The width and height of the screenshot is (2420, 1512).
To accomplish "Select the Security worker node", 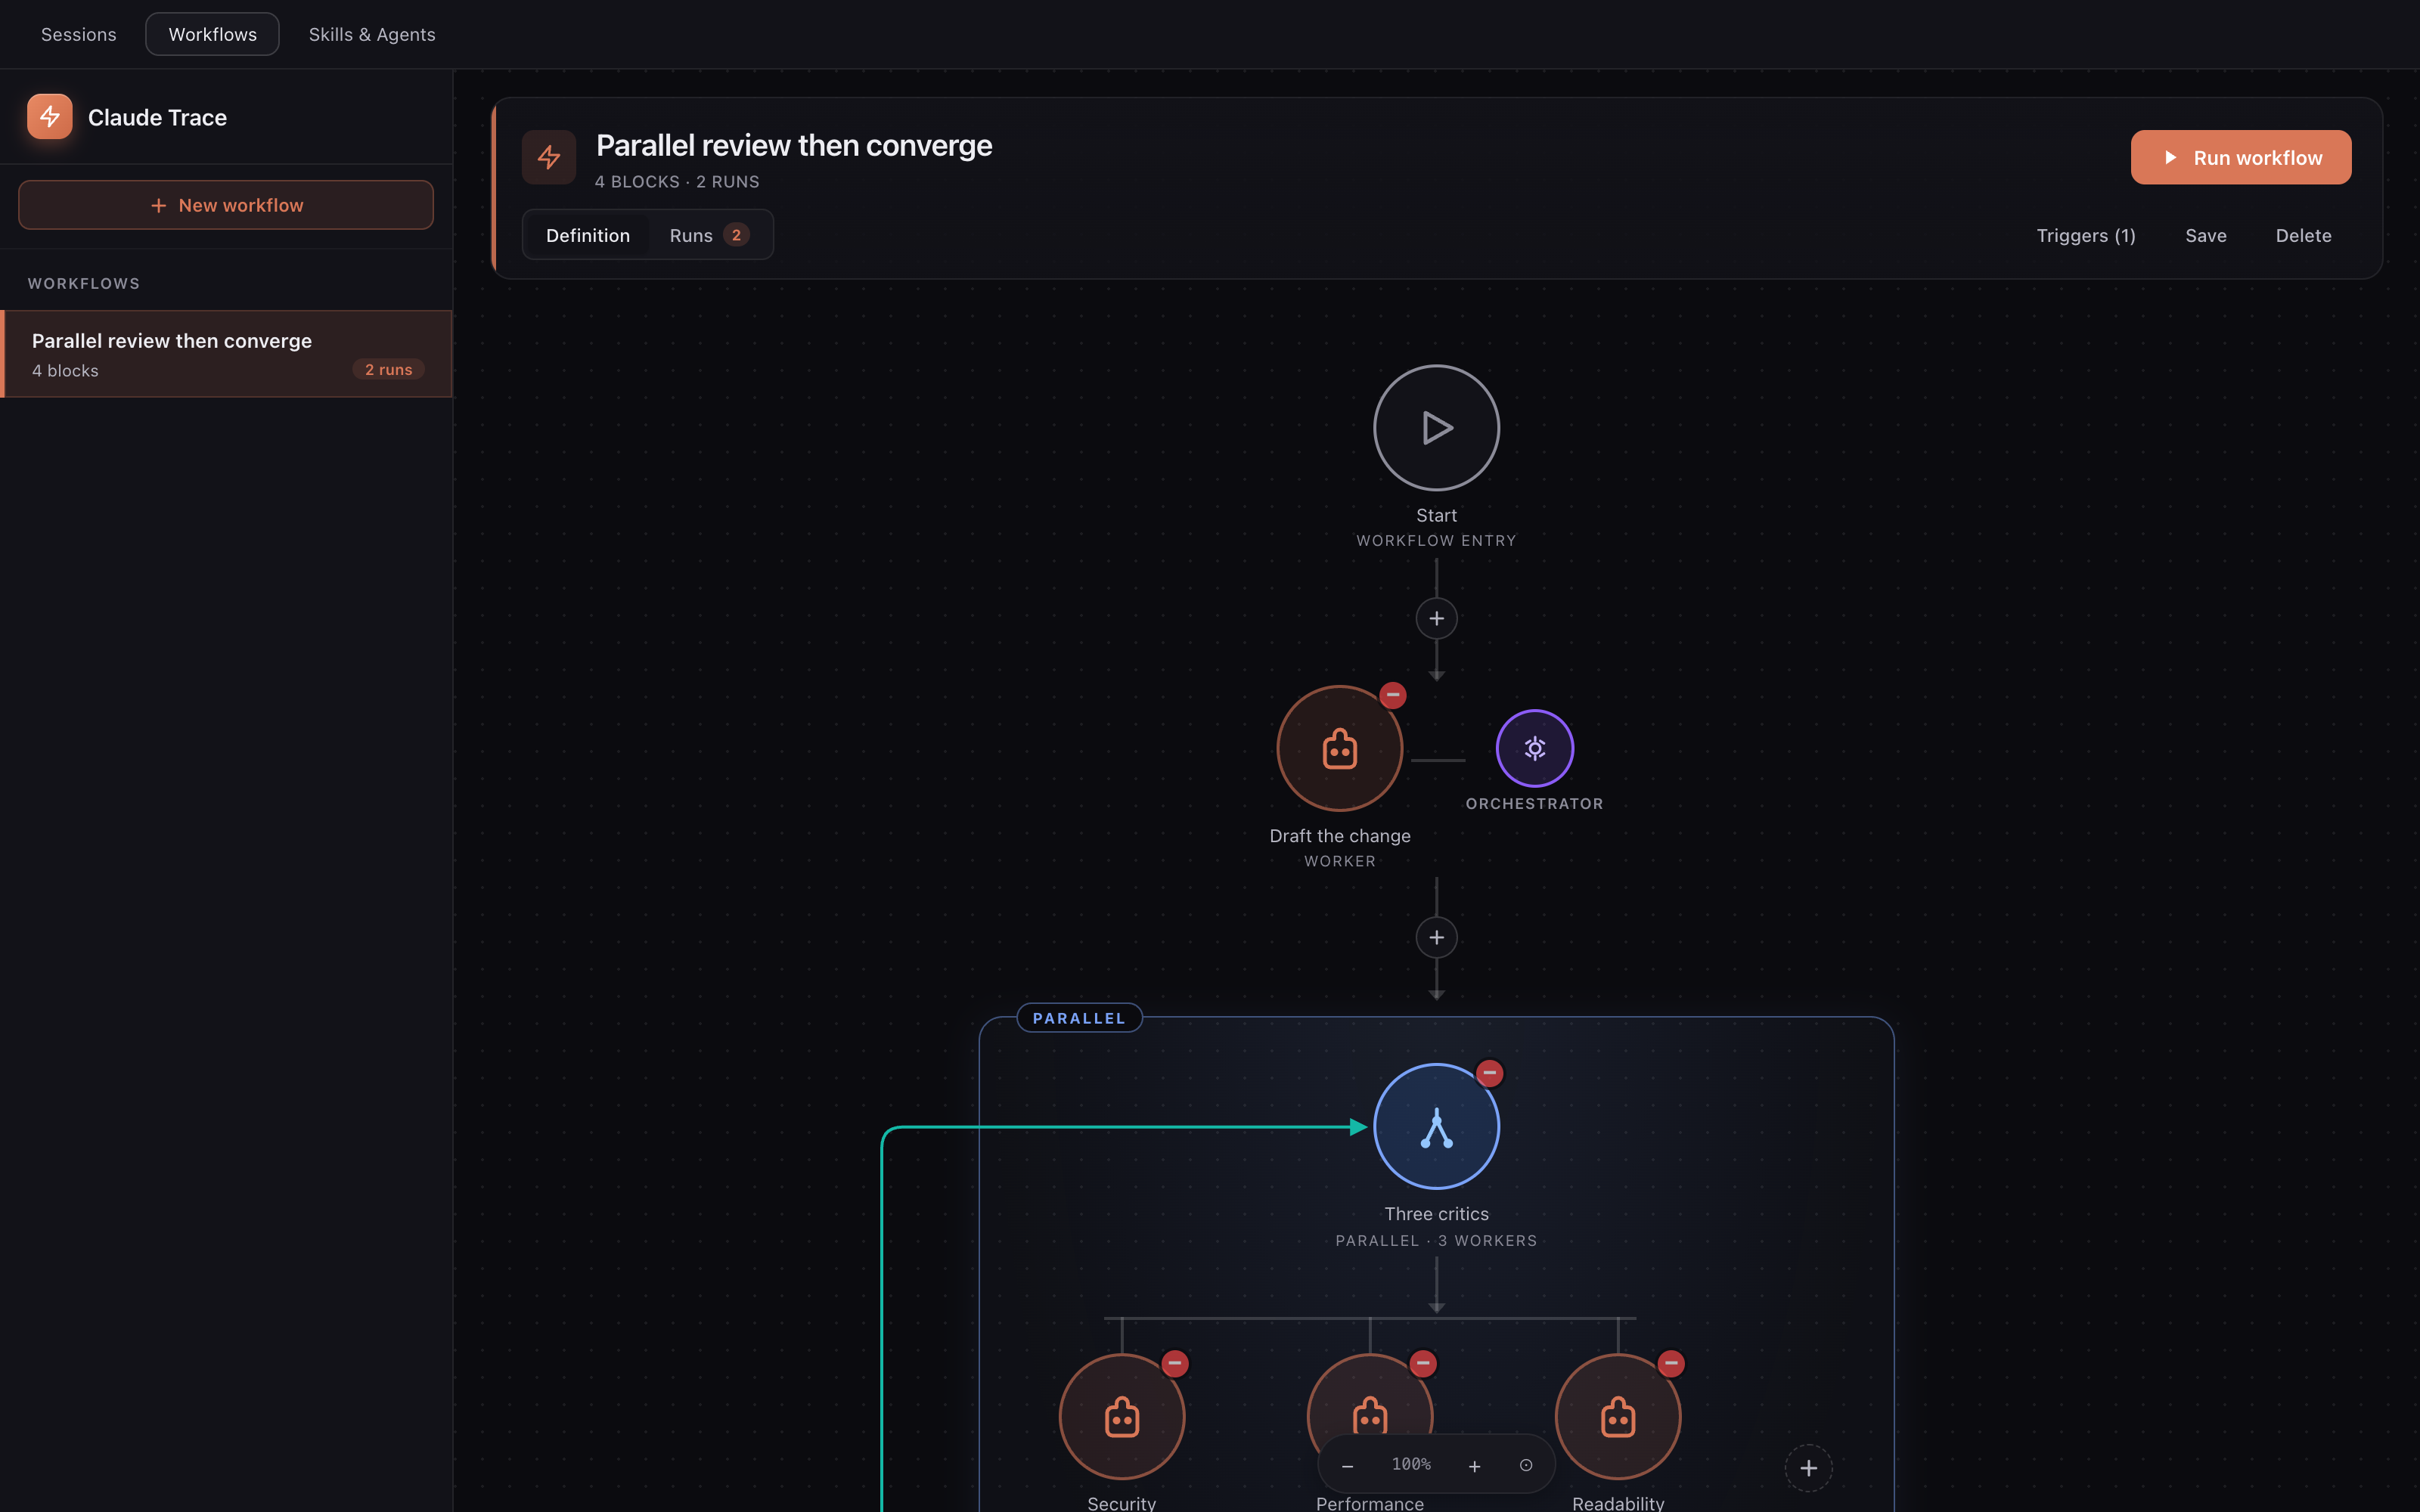I will tap(1121, 1416).
